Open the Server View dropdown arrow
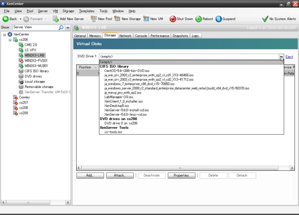 pyautogui.click(x=68, y=28)
